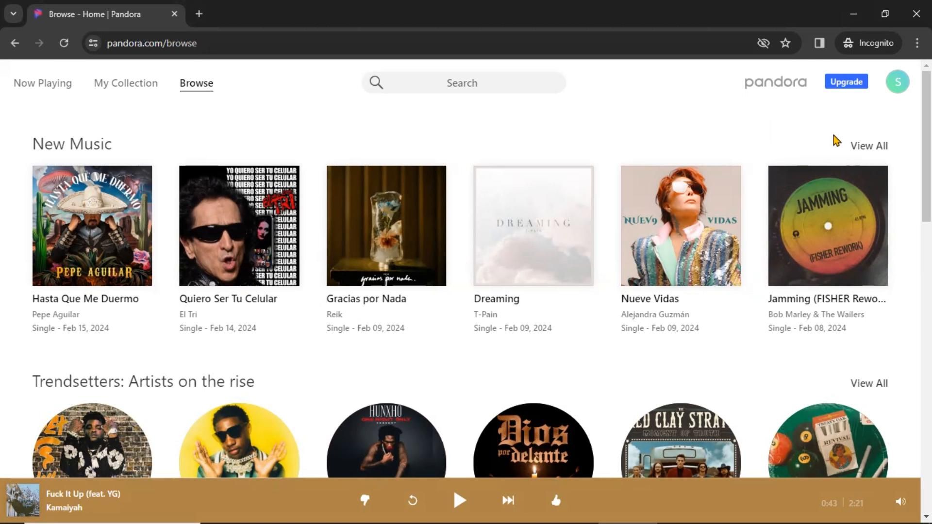Click the search magnifier icon
Image resolution: width=932 pixels, height=524 pixels.
pos(376,82)
